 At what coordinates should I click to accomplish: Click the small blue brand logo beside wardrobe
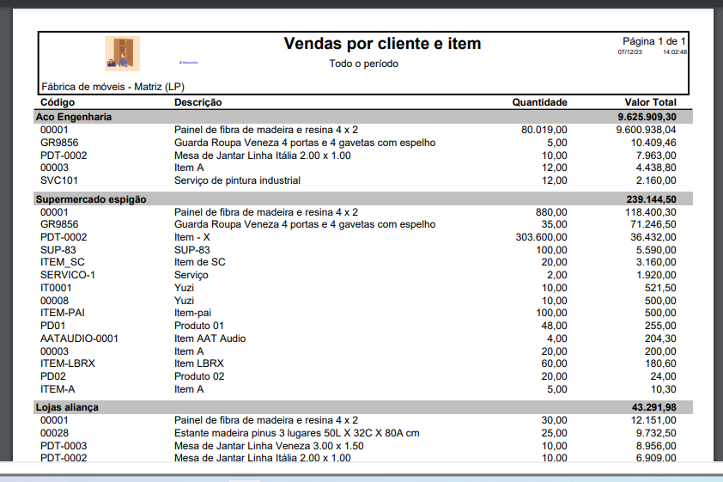tap(189, 62)
